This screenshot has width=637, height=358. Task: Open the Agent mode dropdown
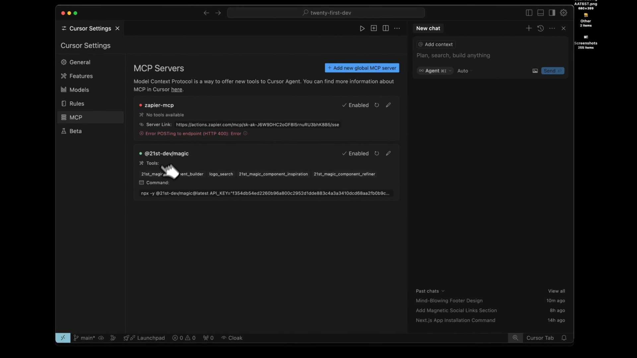pyautogui.click(x=435, y=71)
